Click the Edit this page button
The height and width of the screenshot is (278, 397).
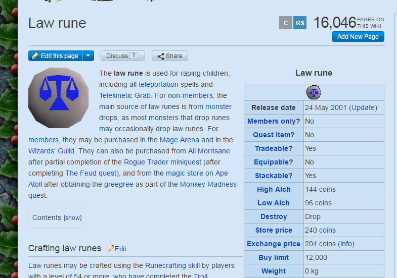click(56, 56)
